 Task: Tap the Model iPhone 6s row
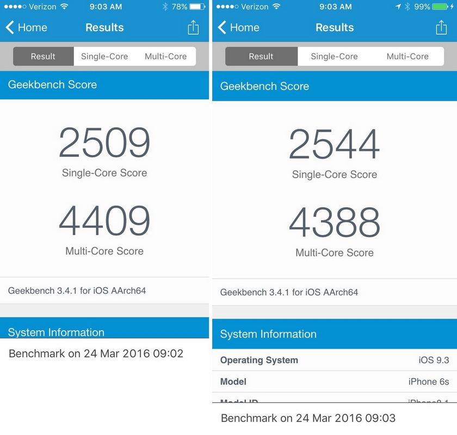point(335,381)
